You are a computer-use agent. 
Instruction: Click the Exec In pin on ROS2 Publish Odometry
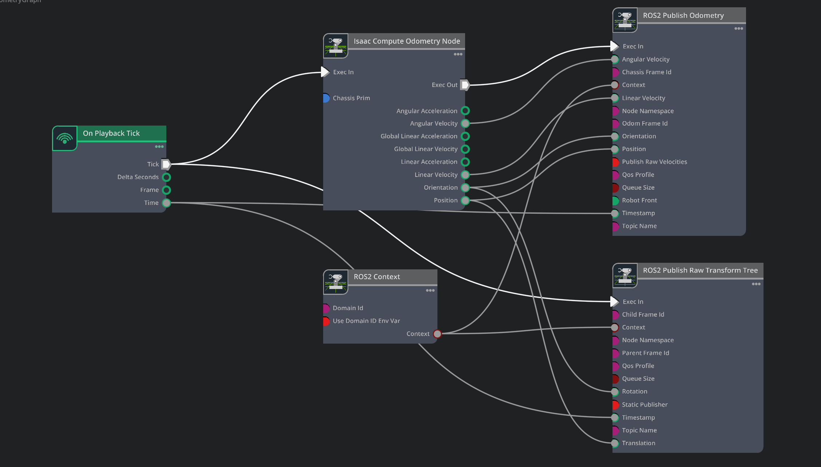click(614, 46)
